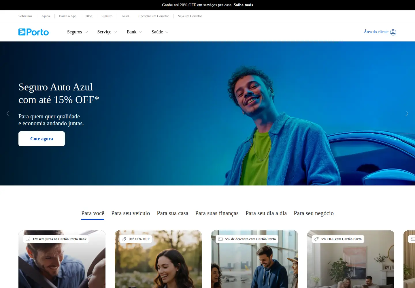Switch to Para sua casa tab
The height and width of the screenshot is (288, 415).
(173, 213)
